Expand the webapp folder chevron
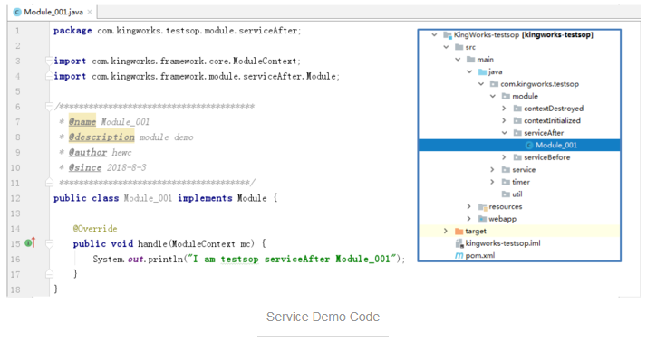This screenshot has height=341, width=647. point(468,219)
